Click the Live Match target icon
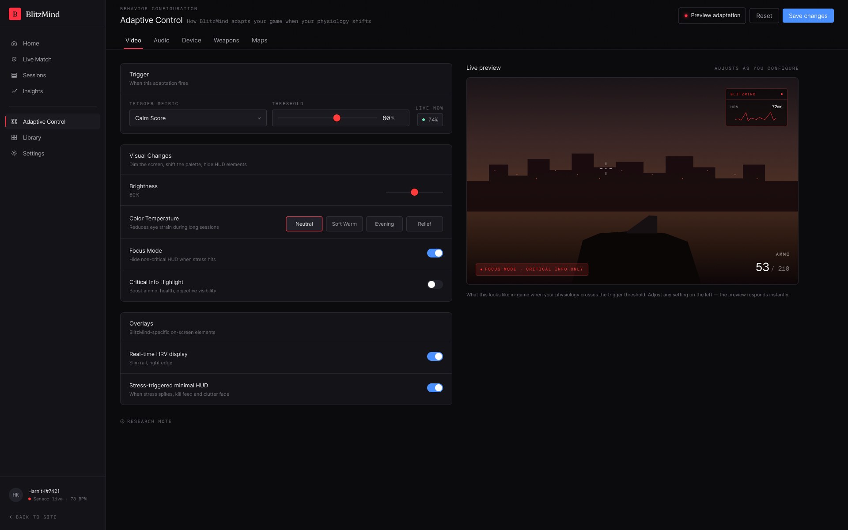848x530 pixels. click(14, 59)
